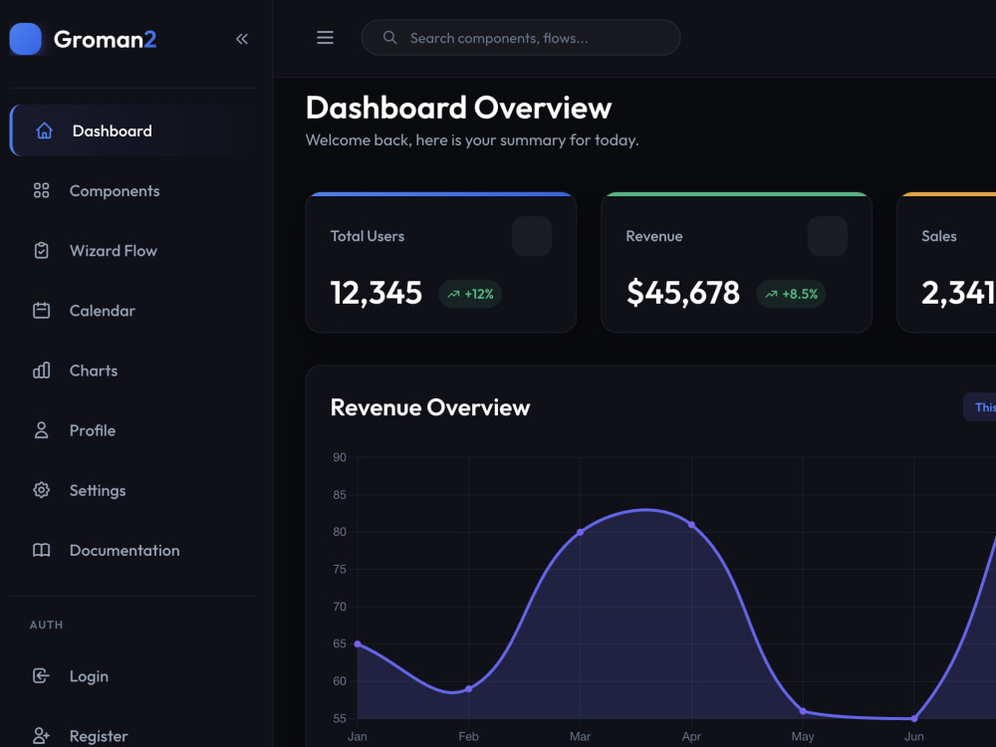This screenshot has width=996, height=747.
Task: Click the +12% trend badge
Action: tap(470, 294)
